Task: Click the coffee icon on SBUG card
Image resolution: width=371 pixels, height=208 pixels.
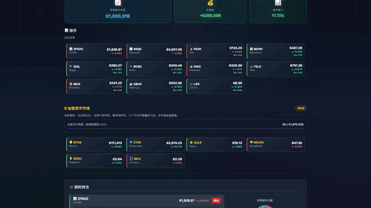Action: tap(131, 84)
